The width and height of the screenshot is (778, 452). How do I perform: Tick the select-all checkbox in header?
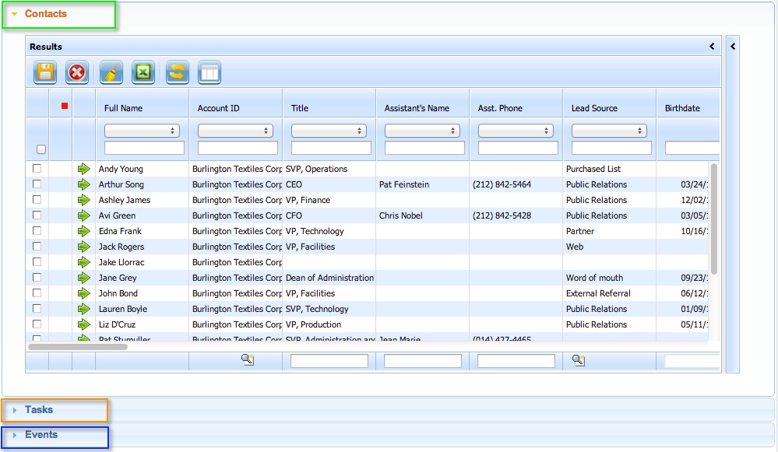click(41, 149)
